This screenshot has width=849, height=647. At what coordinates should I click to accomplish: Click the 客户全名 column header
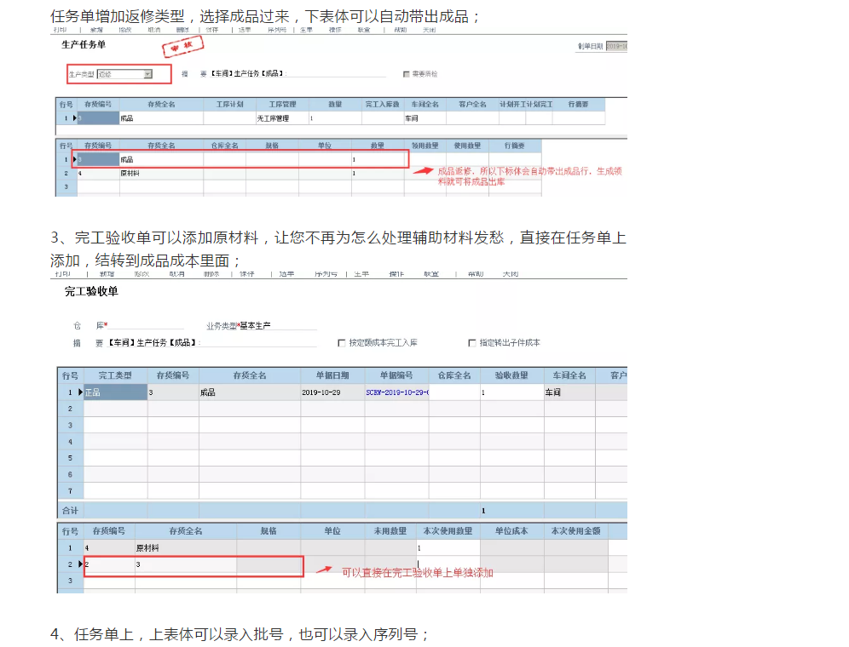[472, 105]
